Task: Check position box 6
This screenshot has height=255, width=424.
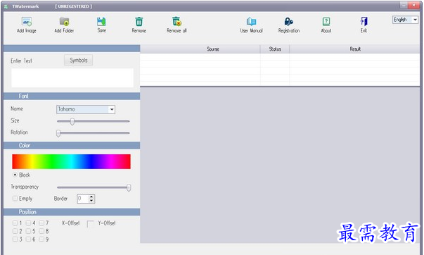Action: (x=28, y=240)
